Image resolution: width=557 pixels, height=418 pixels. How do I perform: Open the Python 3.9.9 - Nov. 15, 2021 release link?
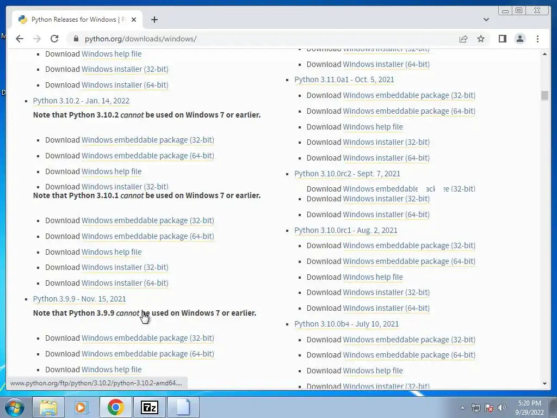pos(79,299)
